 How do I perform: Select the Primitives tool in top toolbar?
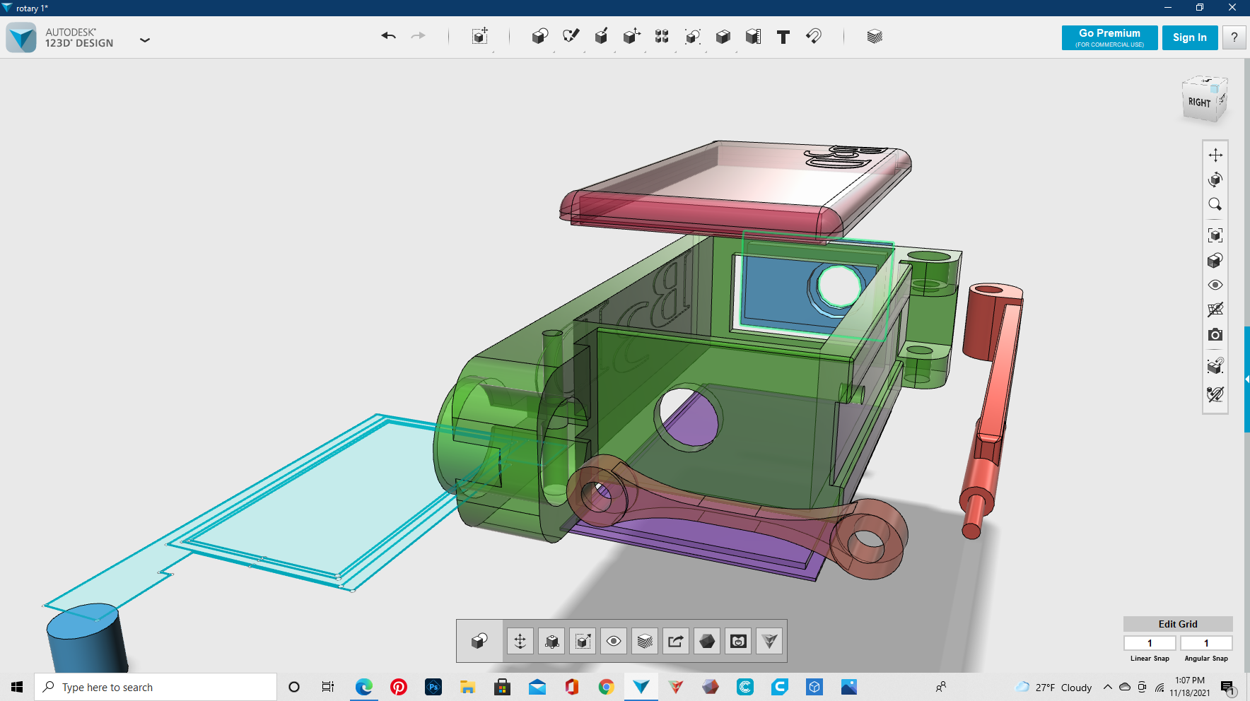[x=539, y=37]
